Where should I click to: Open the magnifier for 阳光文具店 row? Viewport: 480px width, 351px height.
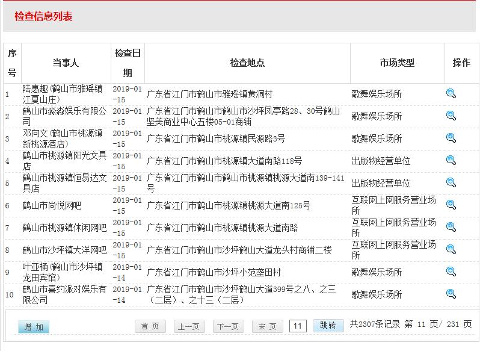451,160
